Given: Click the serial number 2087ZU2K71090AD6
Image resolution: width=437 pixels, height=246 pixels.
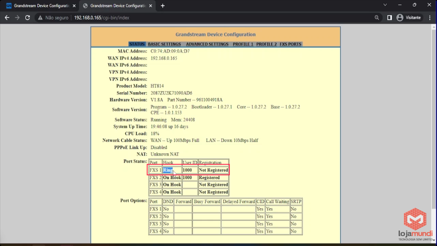Looking at the screenshot, I should click(x=171, y=93).
